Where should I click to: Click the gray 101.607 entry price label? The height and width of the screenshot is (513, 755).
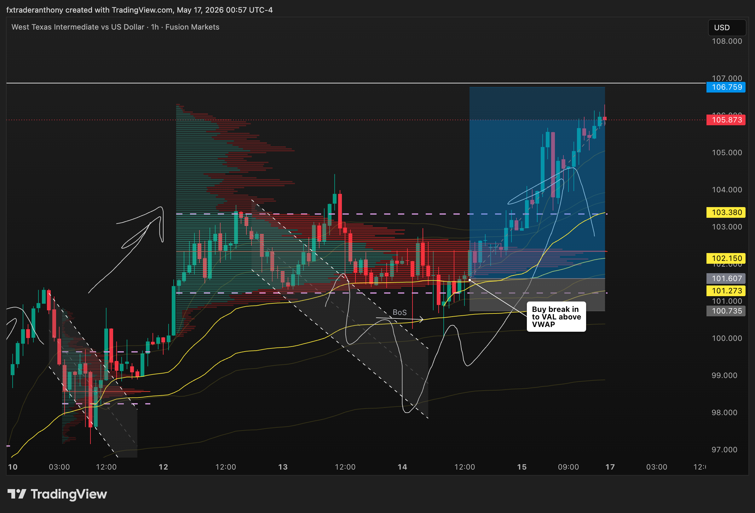pos(726,279)
